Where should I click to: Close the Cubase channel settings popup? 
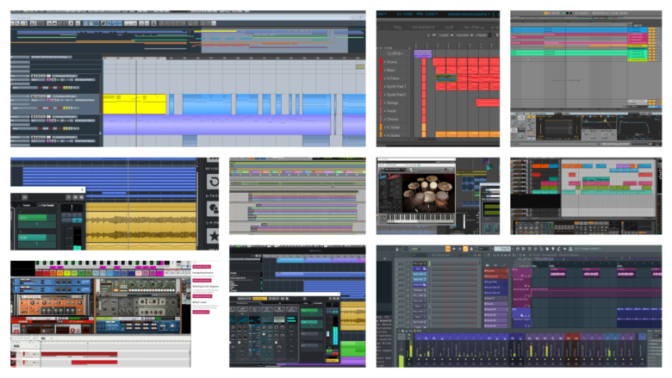click(83, 189)
